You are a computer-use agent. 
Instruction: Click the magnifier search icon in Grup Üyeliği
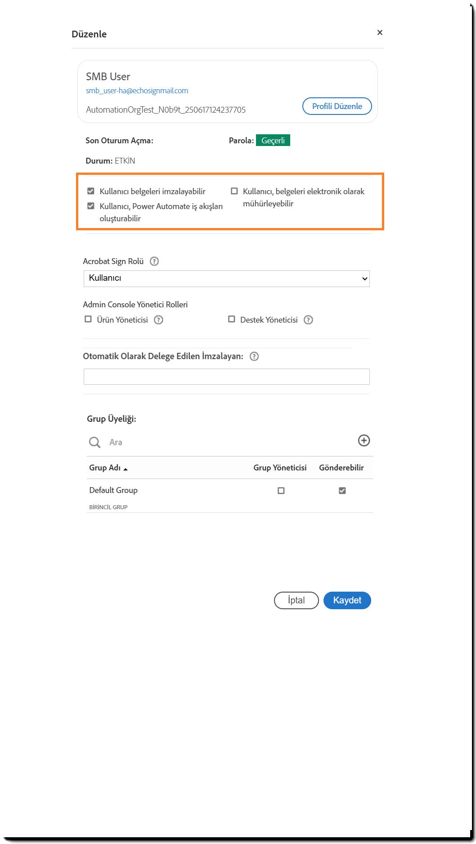(x=94, y=443)
